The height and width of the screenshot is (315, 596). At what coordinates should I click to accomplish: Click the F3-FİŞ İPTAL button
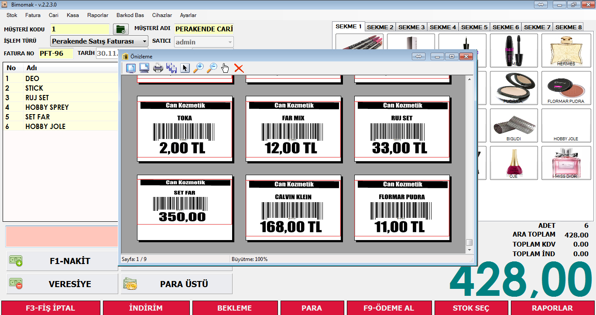(51, 308)
